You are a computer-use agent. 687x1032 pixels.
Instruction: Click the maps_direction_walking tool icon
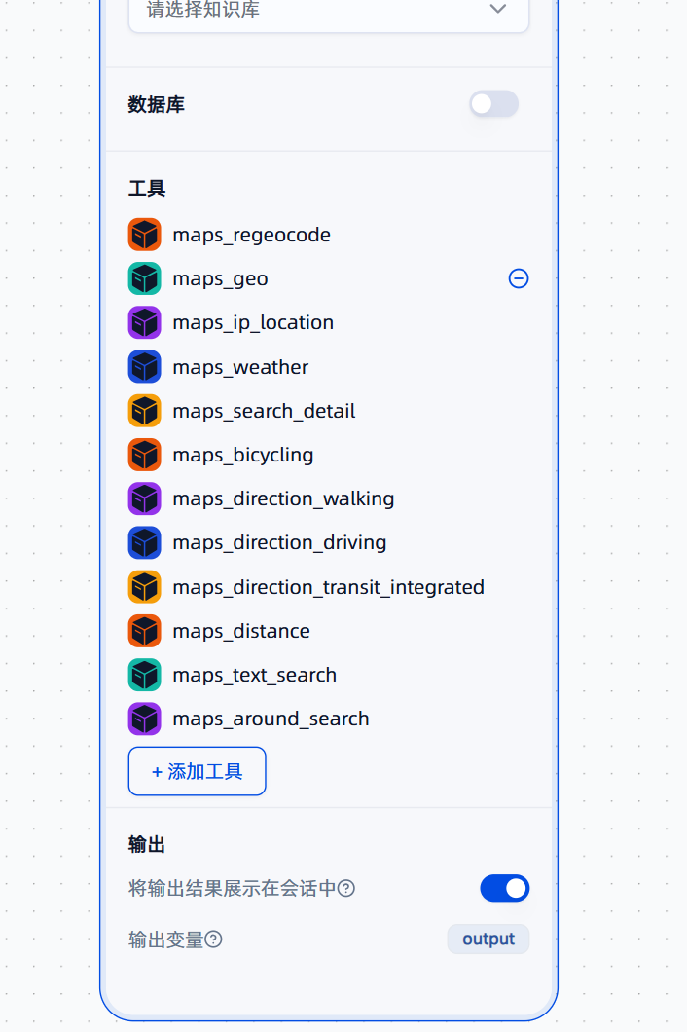click(x=145, y=498)
